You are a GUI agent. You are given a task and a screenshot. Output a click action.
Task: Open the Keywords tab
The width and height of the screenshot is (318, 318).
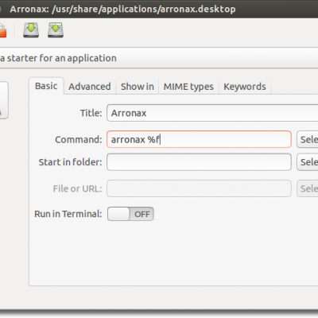[x=245, y=87]
